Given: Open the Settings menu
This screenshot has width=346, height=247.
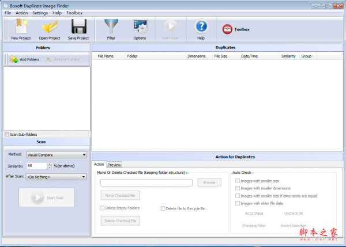Looking at the screenshot, I should click(x=40, y=13).
